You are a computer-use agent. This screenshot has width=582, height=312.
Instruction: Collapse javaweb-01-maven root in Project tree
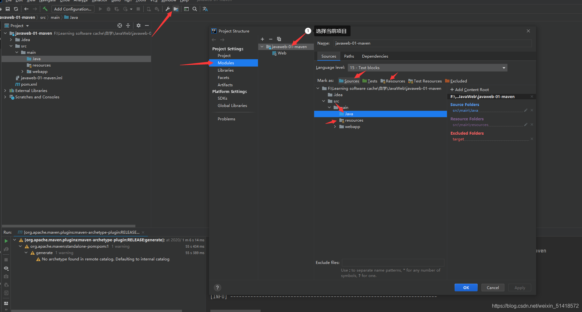pyautogui.click(x=5, y=33)
